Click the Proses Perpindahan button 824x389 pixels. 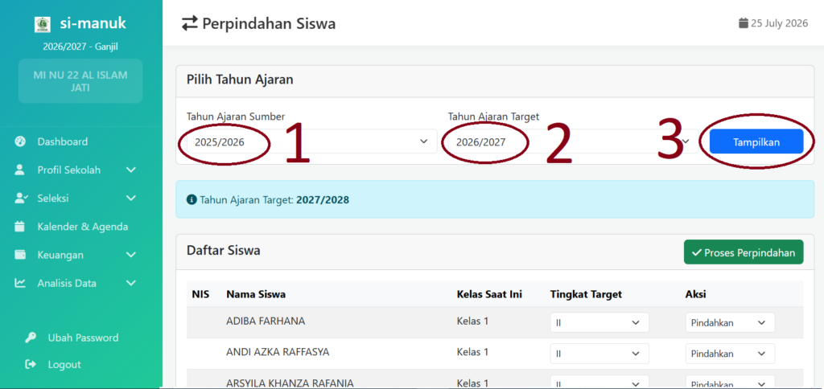(743, 252)
